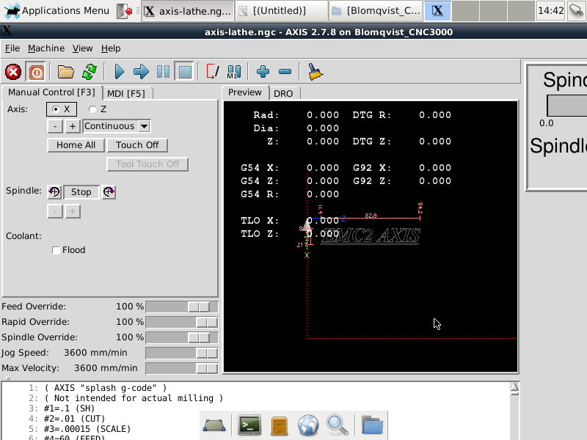
Task: Open a G-code file with folder icon
Action: tap(65, 72)
